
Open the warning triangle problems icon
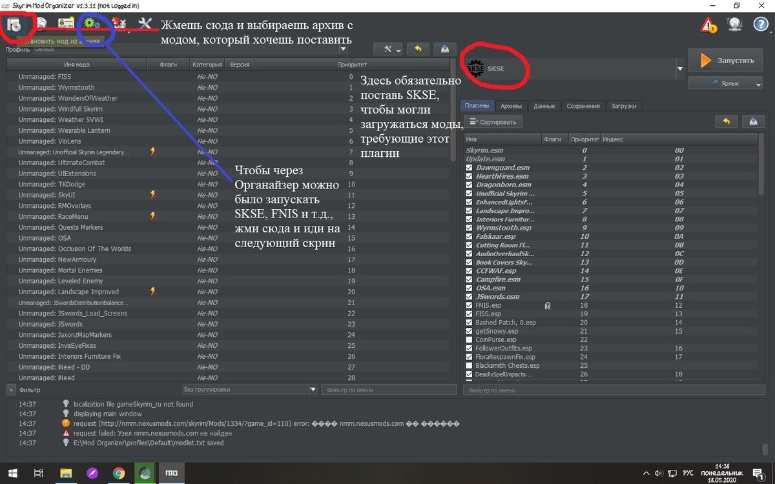tap(708, 25)
